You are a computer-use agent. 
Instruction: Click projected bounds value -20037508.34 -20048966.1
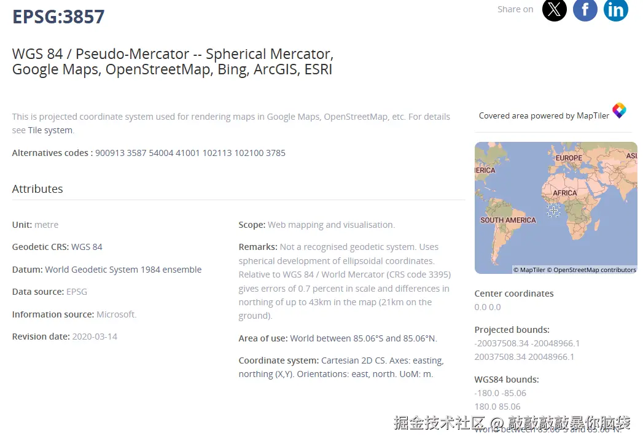527,343
